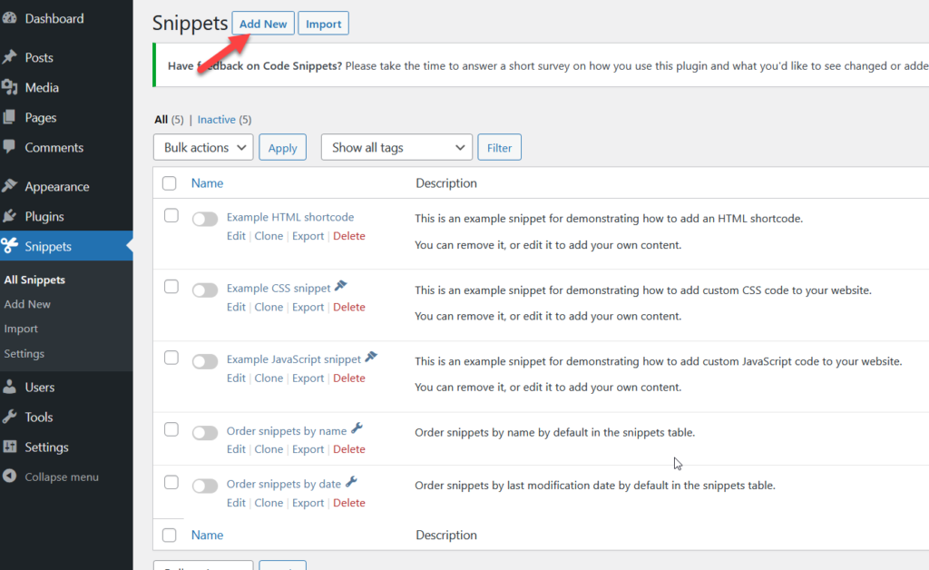The image size is (929, 570).
Task: Export the Example CSS snippet
Action: pos(308,307)
